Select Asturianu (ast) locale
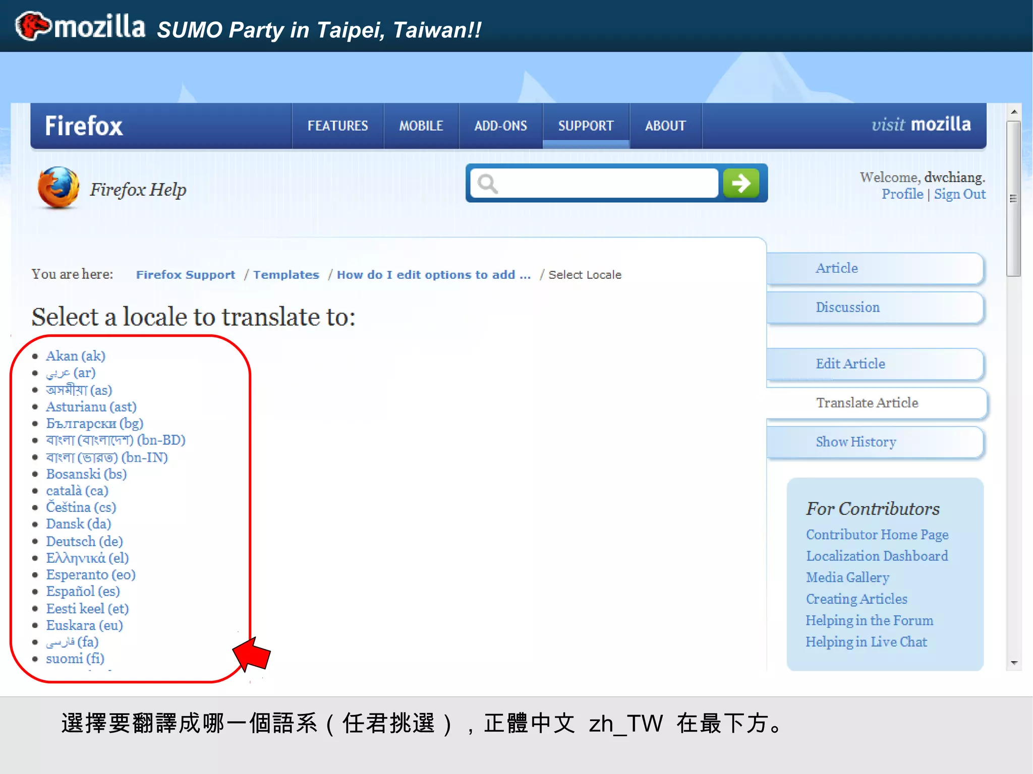 pyautogui.click(x=91, y=406)
